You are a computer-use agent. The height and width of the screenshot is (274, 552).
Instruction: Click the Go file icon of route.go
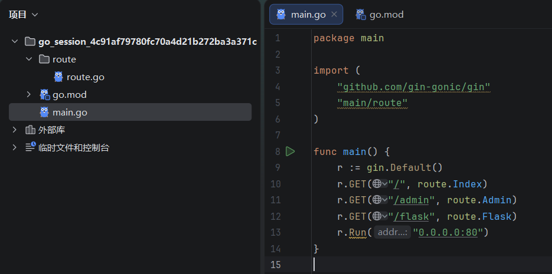(58, 77)
